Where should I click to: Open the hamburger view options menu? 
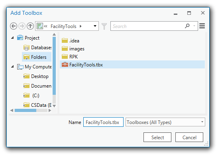pos(202,26)
